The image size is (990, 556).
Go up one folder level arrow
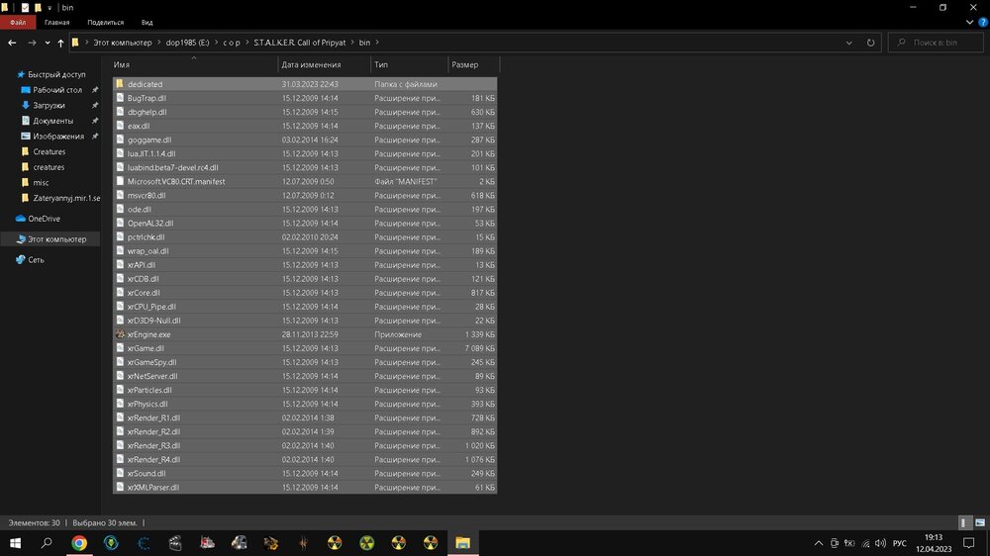60,43
